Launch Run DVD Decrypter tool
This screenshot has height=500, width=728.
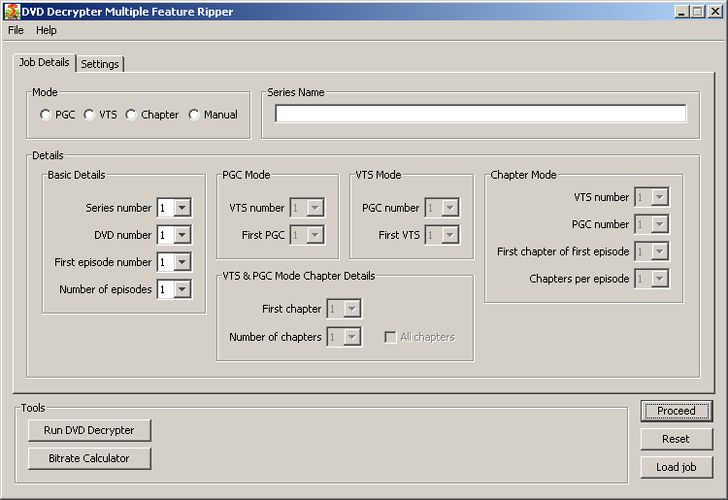(89, 430)
